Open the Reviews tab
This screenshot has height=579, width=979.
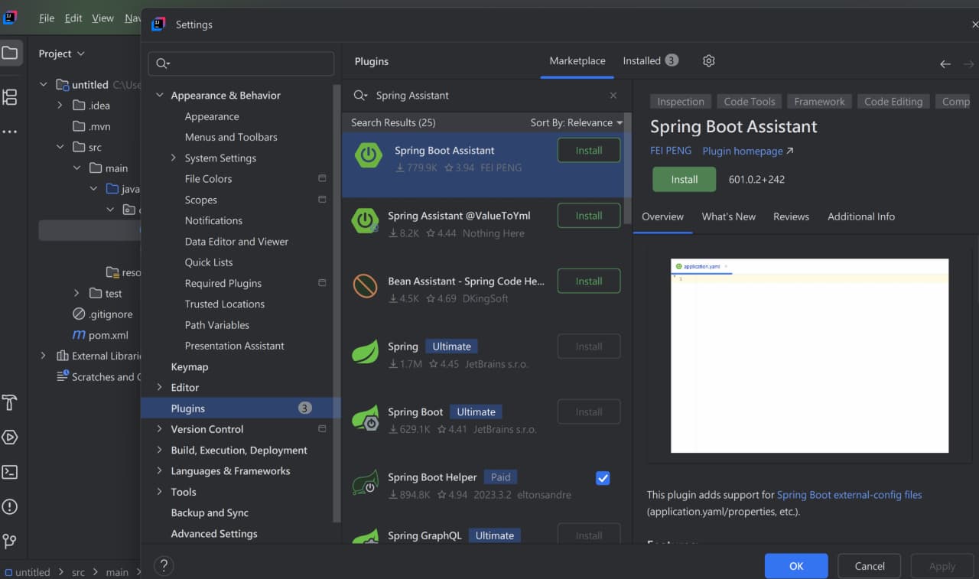[791, 216]
